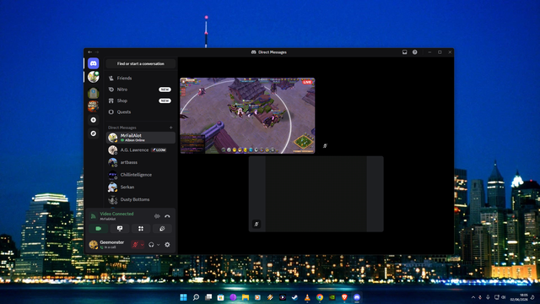The height and width of the screenshot is (304, 540).
Task: Open Google Chrome from the taskbar
Action: [320, 297]
